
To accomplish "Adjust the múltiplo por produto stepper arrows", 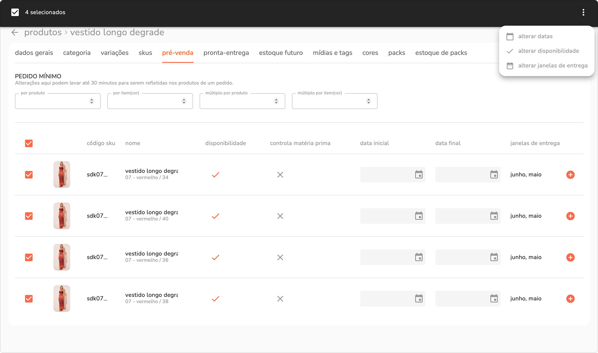I will click(276, 101).
